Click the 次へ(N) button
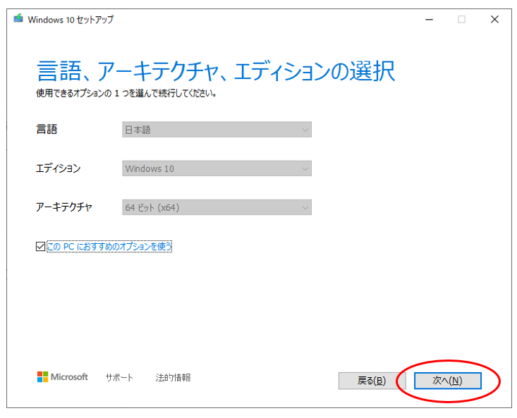 (x=447, y=381)
